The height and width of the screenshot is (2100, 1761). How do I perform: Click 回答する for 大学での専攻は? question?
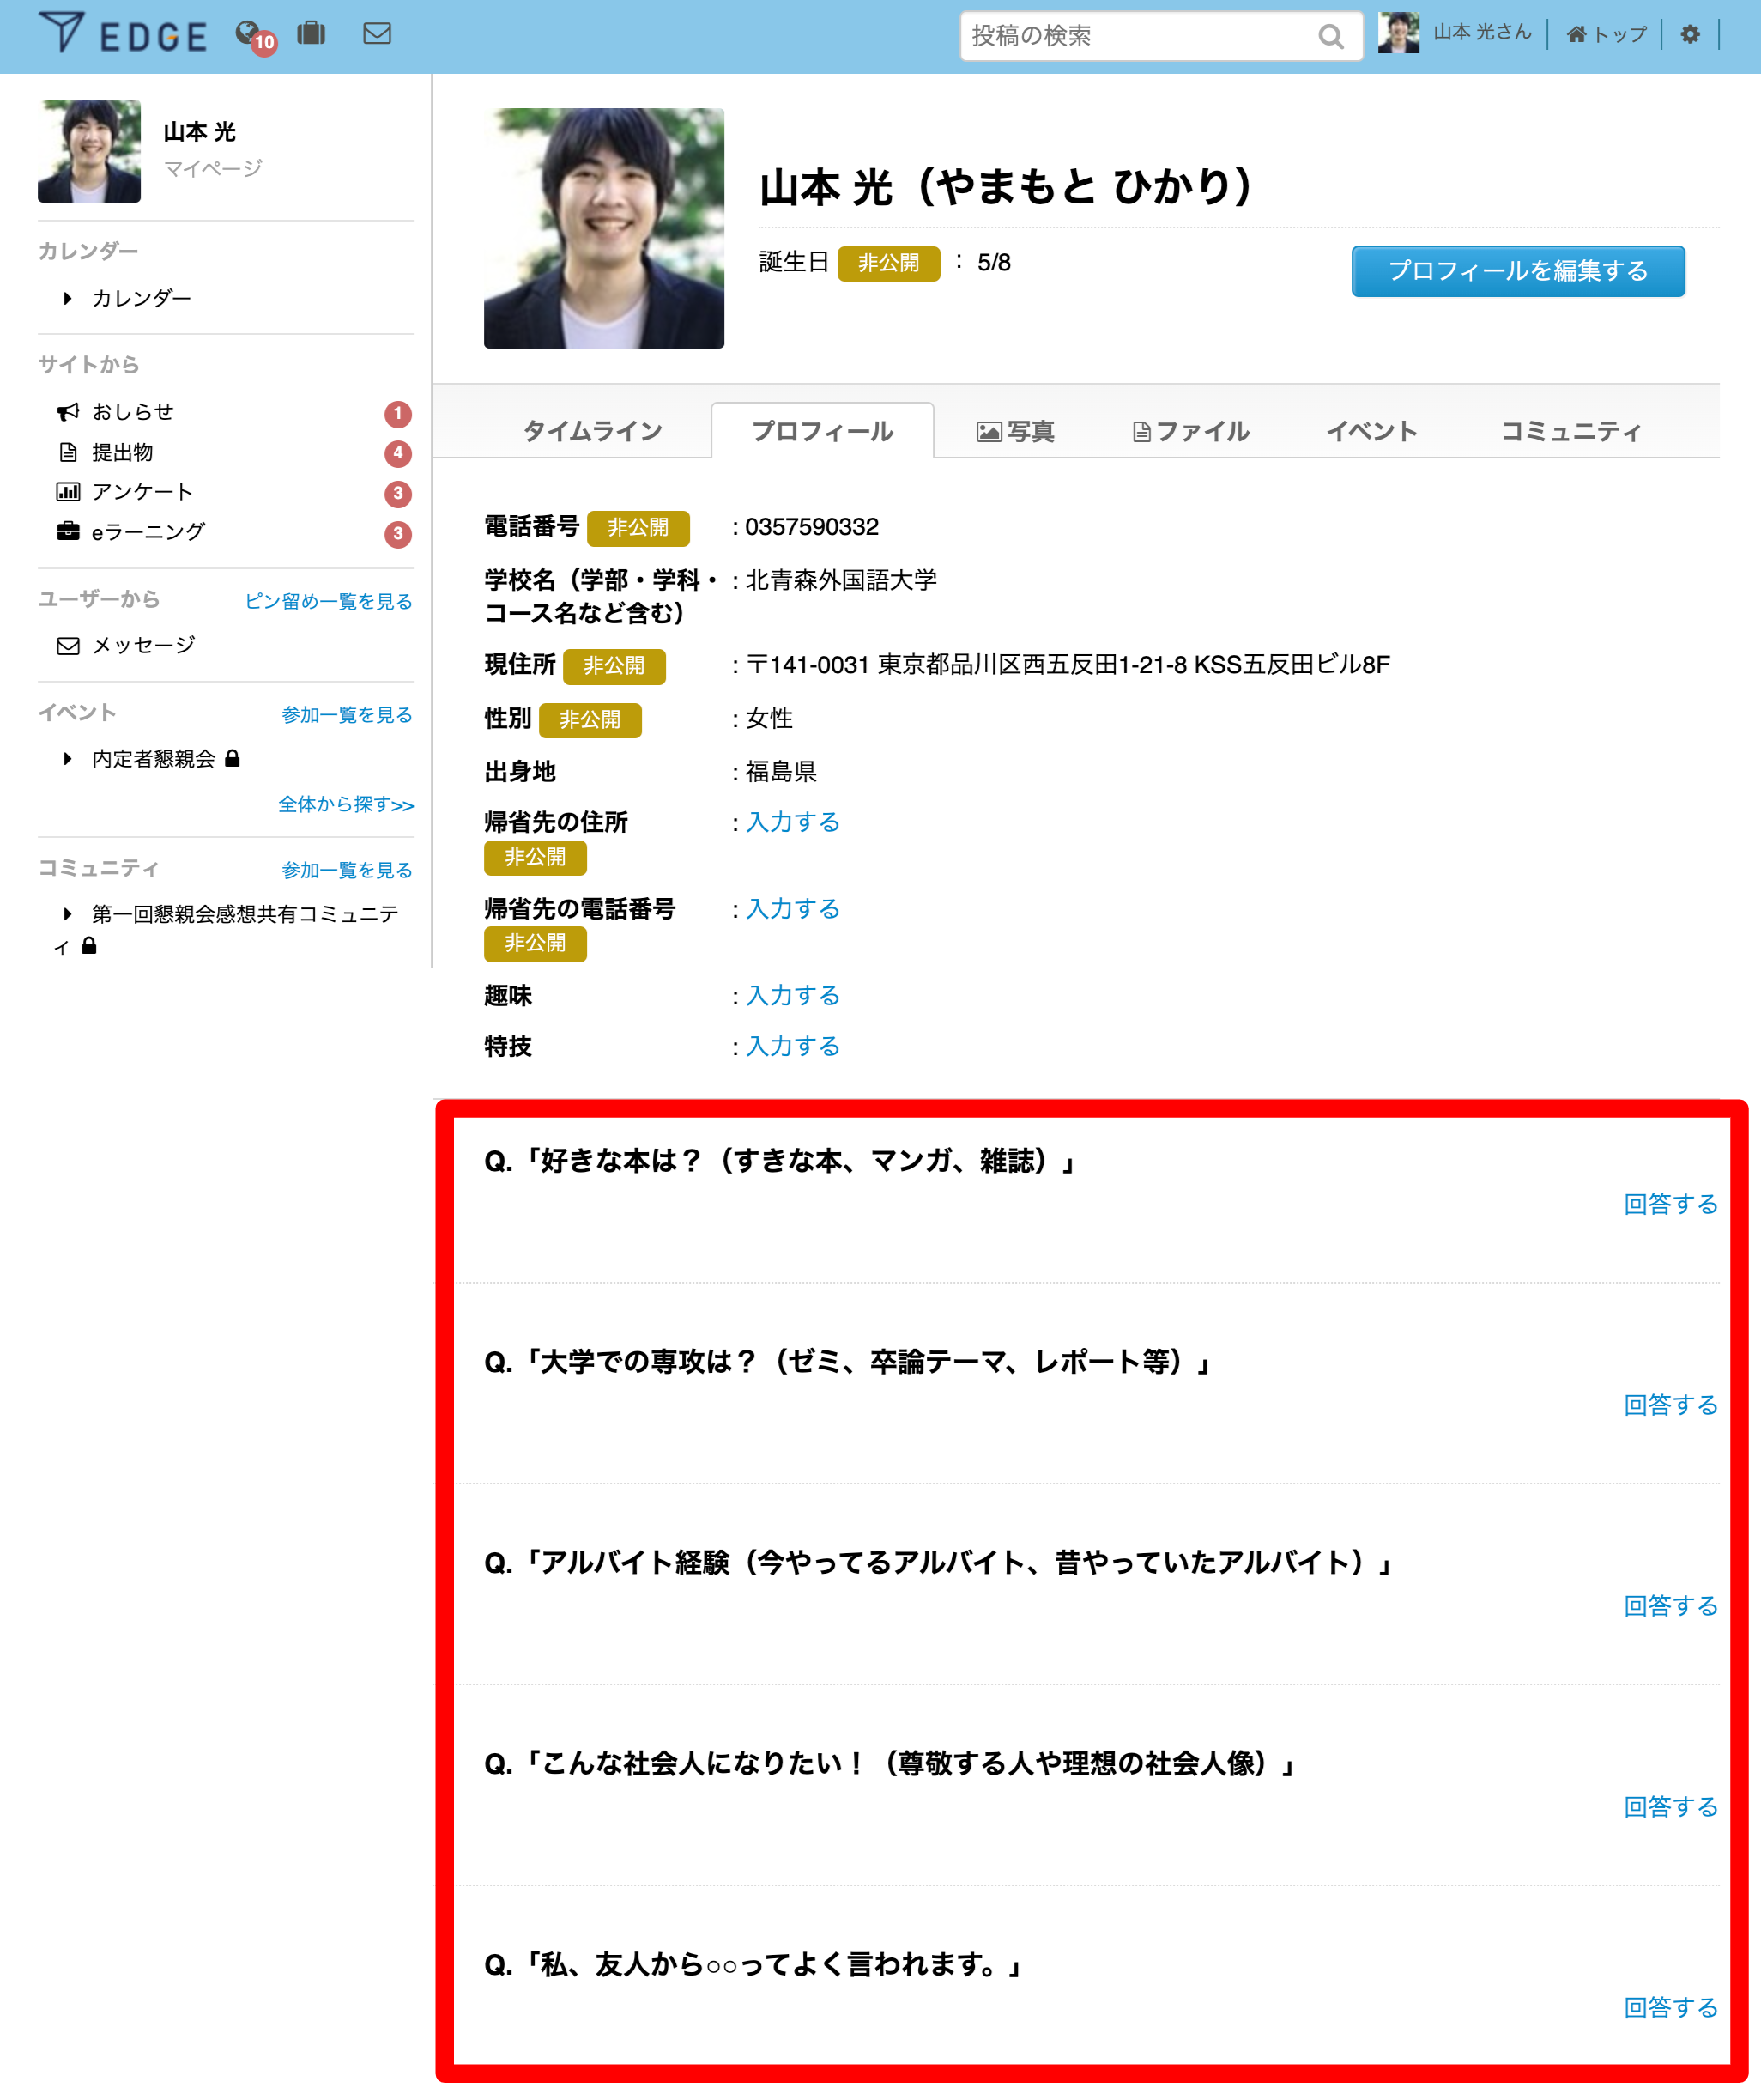coord(1670,1405)
